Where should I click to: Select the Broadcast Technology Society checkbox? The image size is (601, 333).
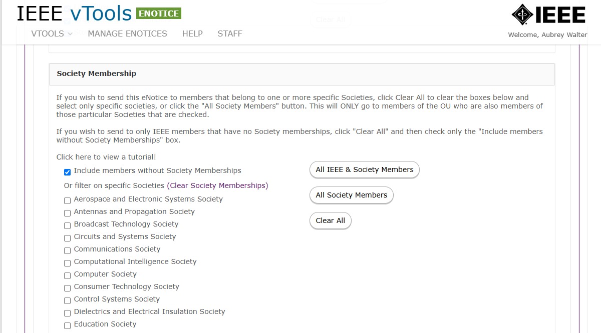coord(67,225)
